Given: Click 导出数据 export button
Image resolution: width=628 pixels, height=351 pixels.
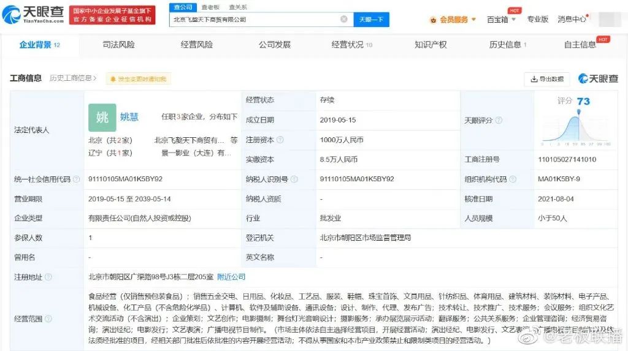Looking at the screenshot, I should 546,79.
